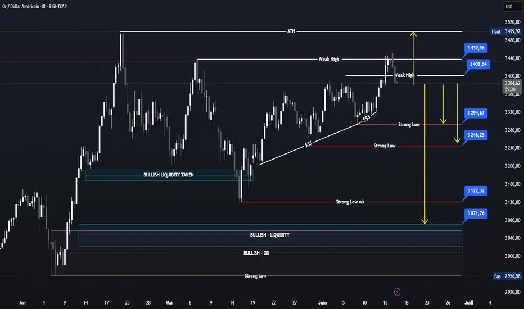The height and width of the screenshot is (309, 524).
Task: Select the blue 3 294,67 price callout
Action: tap(476, 113)
